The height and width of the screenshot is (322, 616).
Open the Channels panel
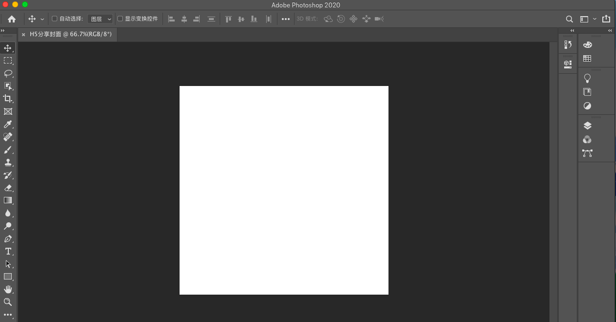point(587,139)
